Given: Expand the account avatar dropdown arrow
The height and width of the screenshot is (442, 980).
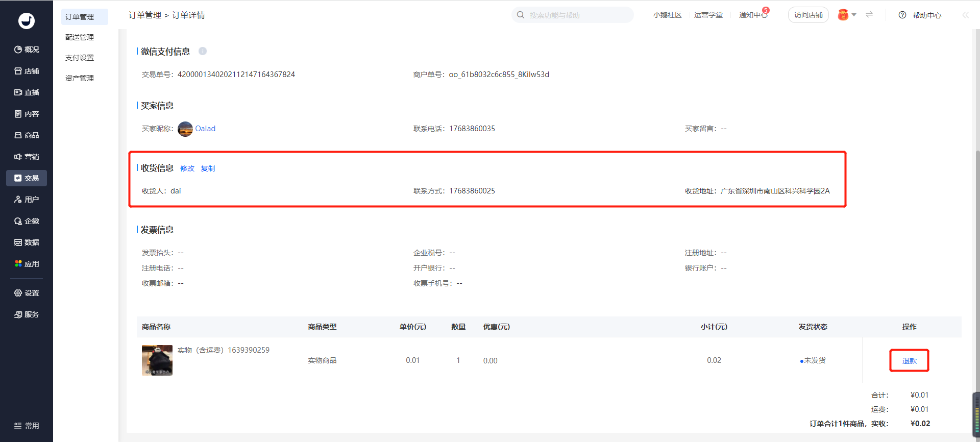Looking at the screenshot, I should point(854,15).
